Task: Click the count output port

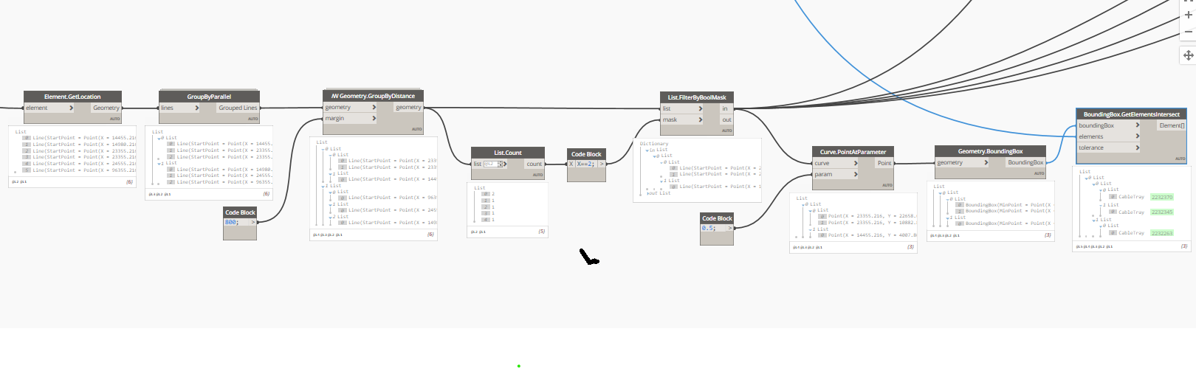Action: [534, 164]
